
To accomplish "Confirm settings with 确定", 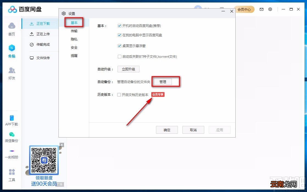I will point(167,130).
